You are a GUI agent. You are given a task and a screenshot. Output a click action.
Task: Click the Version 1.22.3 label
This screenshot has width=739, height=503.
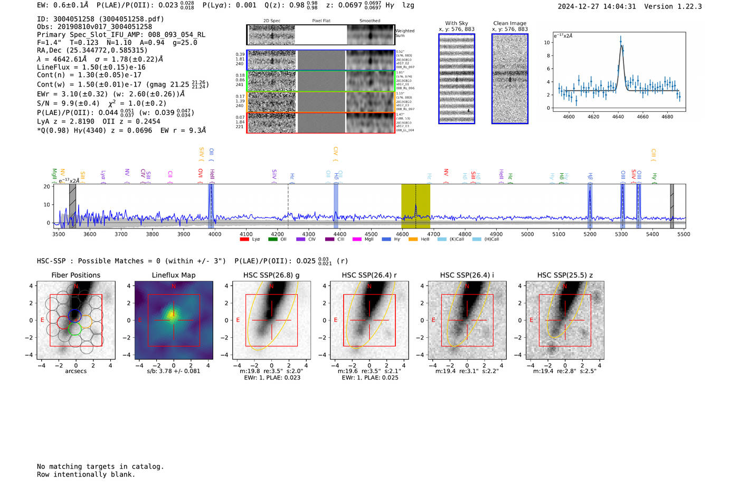click(673, 7)
